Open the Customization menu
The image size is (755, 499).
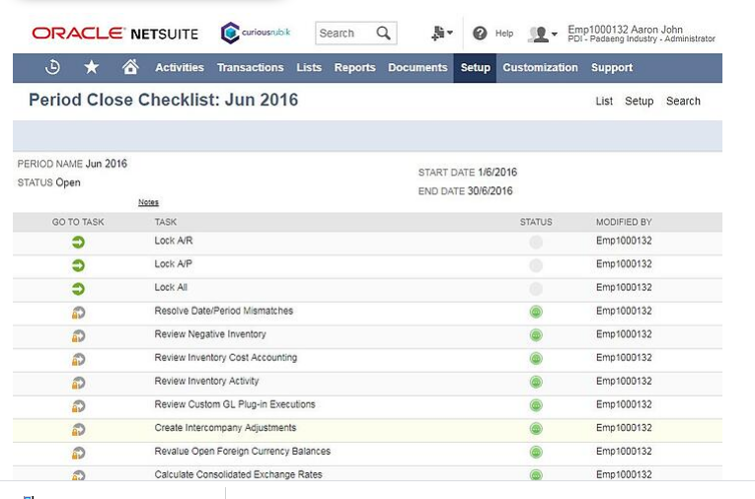(x=540, y=67)
